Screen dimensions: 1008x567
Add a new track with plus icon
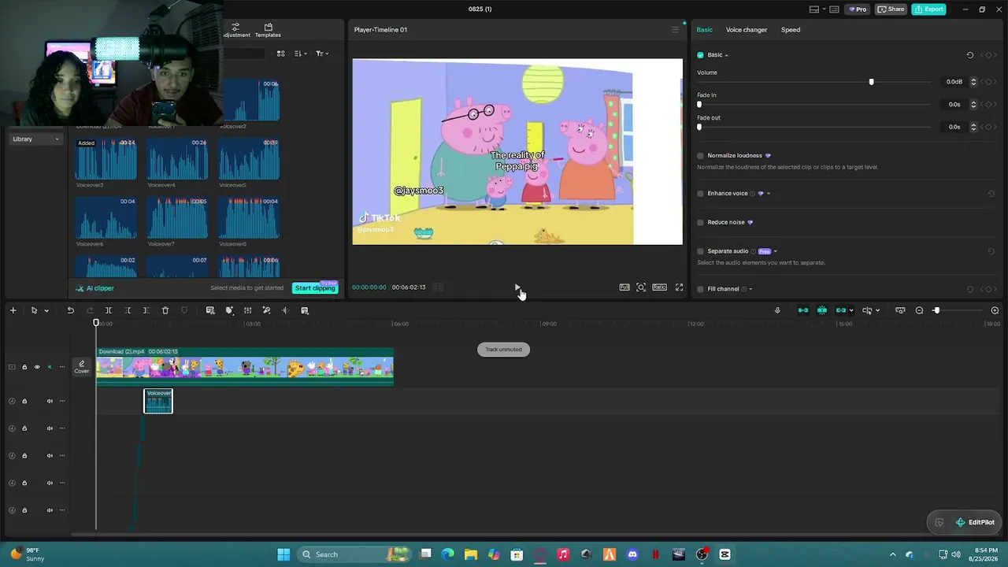tap(13, 310)
